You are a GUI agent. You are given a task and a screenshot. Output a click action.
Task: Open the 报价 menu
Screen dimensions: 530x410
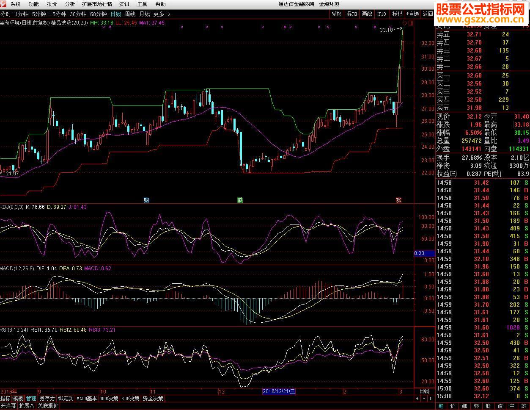52,4
